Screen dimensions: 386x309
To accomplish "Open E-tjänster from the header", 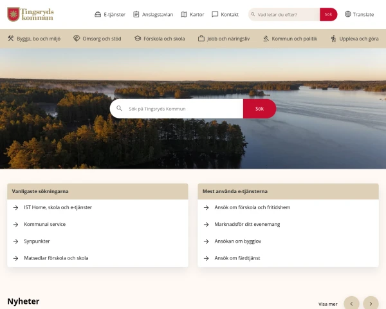I will (110, 15).
